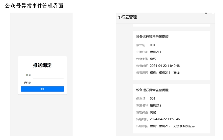223x140 pixels.
Task: Click the 账号 input field
Action: pos(48,74)
